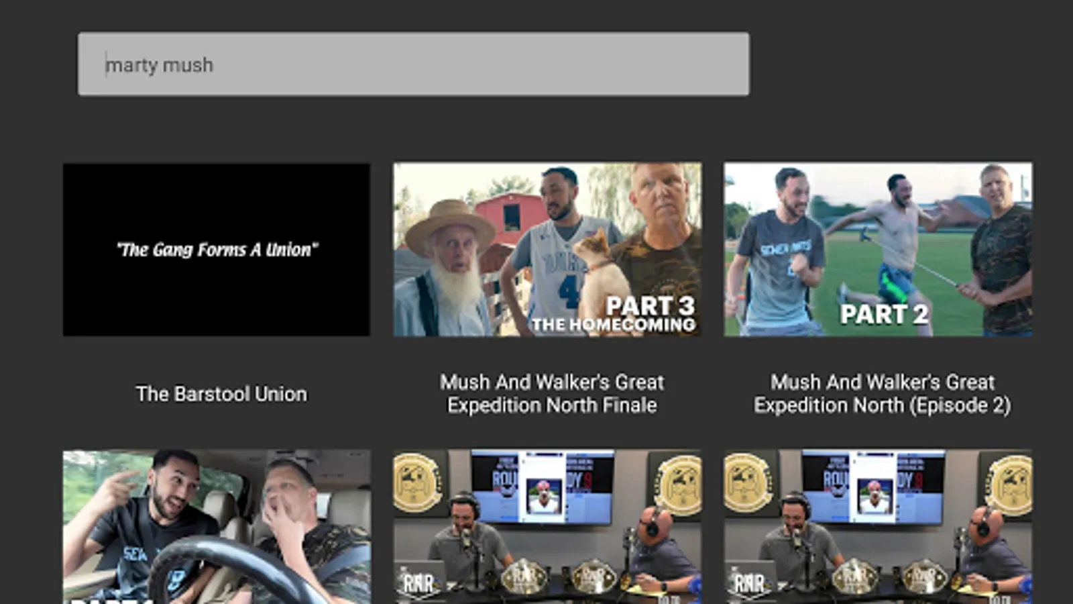1073x604 pixels.
Task: Focus the search field containing "marty mush"
Action: click(x=414, y=64)
